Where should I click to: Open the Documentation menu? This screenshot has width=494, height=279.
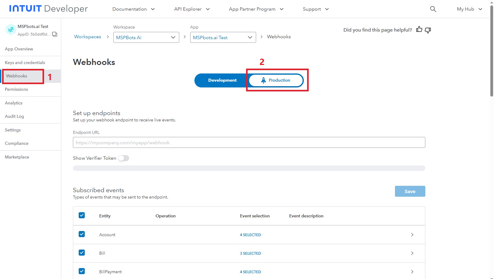(x=133, y=9)
